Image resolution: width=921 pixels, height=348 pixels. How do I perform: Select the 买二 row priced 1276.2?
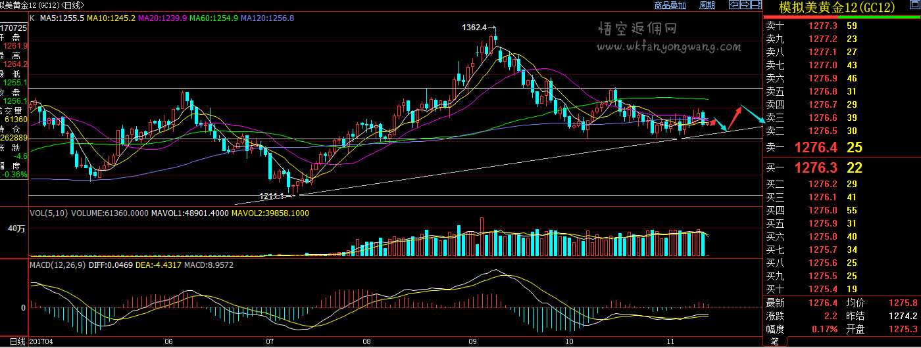(841, 184)
